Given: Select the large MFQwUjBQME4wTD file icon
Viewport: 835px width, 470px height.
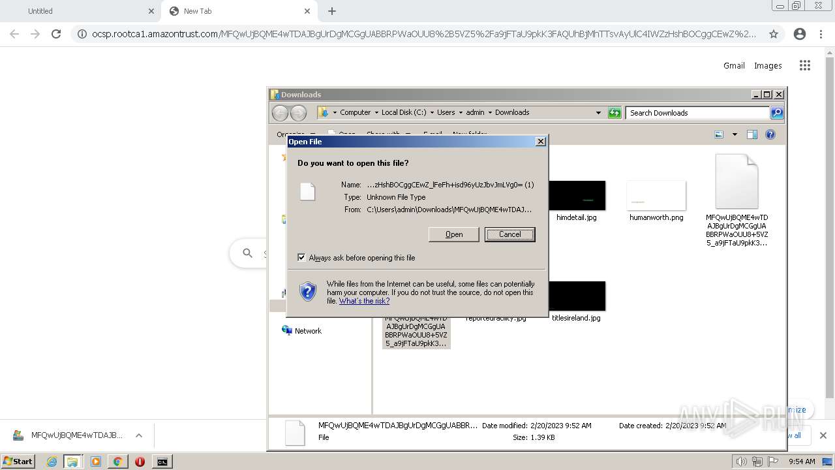Looking at the screenshot, I should (x=736, y=181).
